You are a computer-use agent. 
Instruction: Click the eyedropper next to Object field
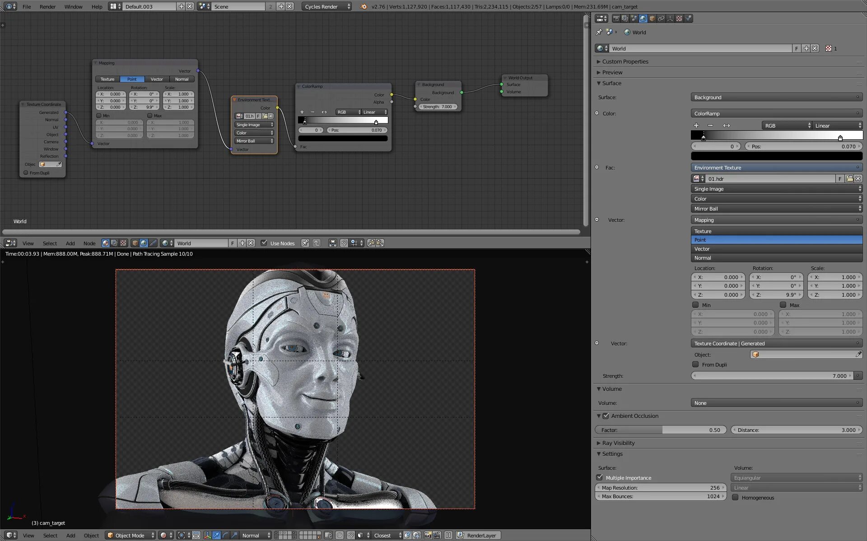[858, 354]
